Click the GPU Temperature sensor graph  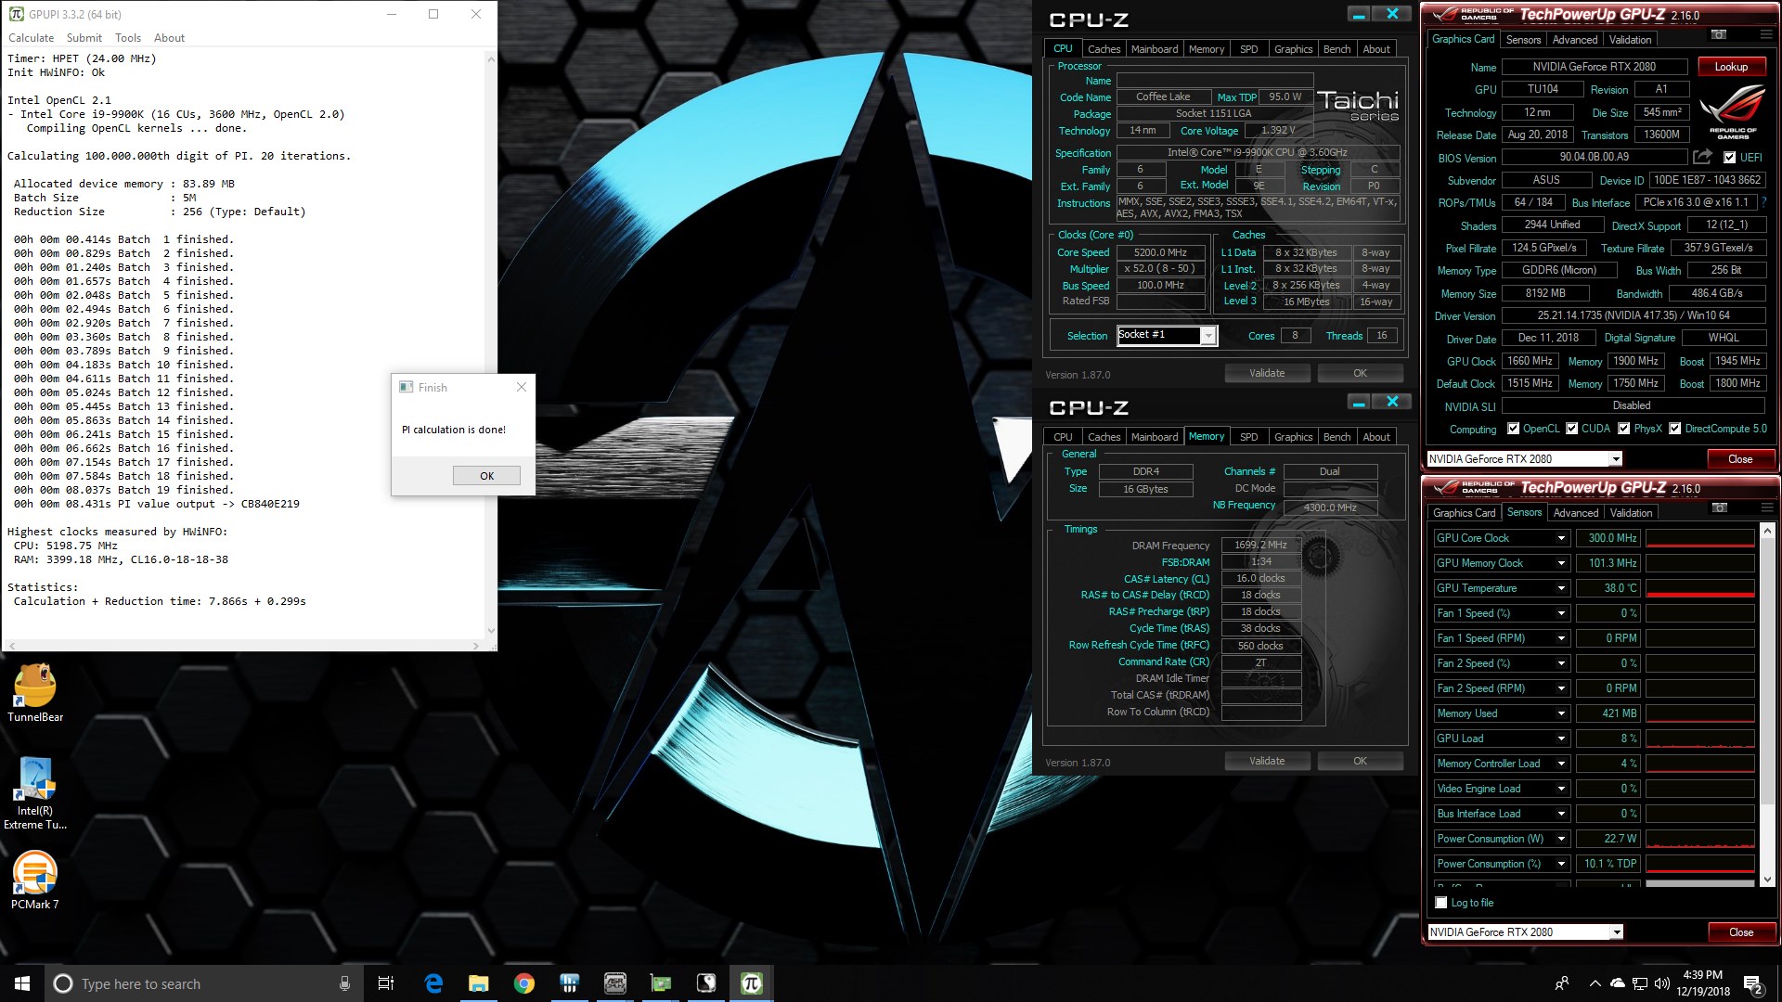coord(1699,588)
